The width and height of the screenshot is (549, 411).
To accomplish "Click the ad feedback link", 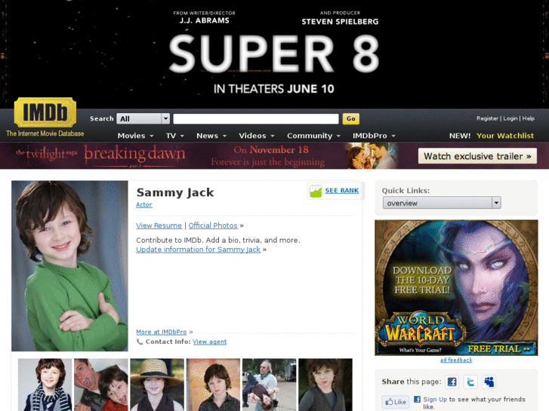I will (456, 360).
